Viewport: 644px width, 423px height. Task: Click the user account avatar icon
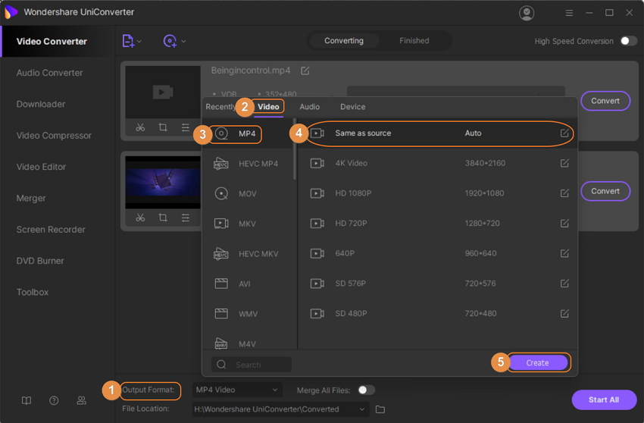click(x=527, y=13)
